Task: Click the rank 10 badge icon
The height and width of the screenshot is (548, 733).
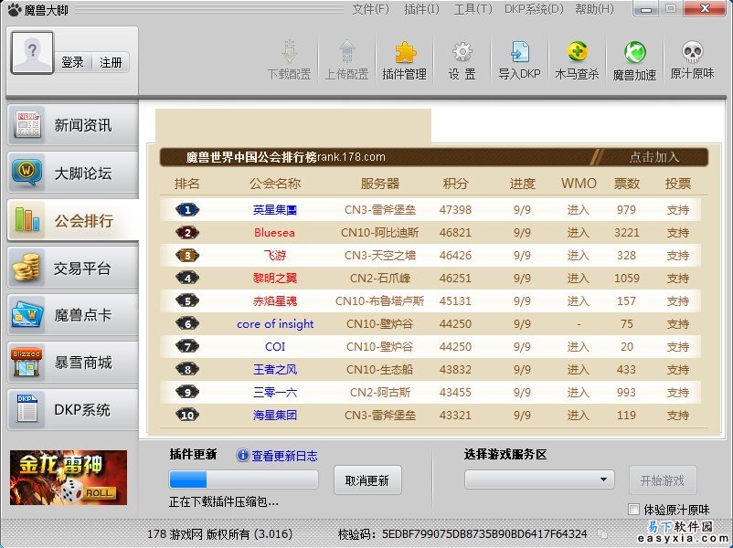Action: point(187,415)
